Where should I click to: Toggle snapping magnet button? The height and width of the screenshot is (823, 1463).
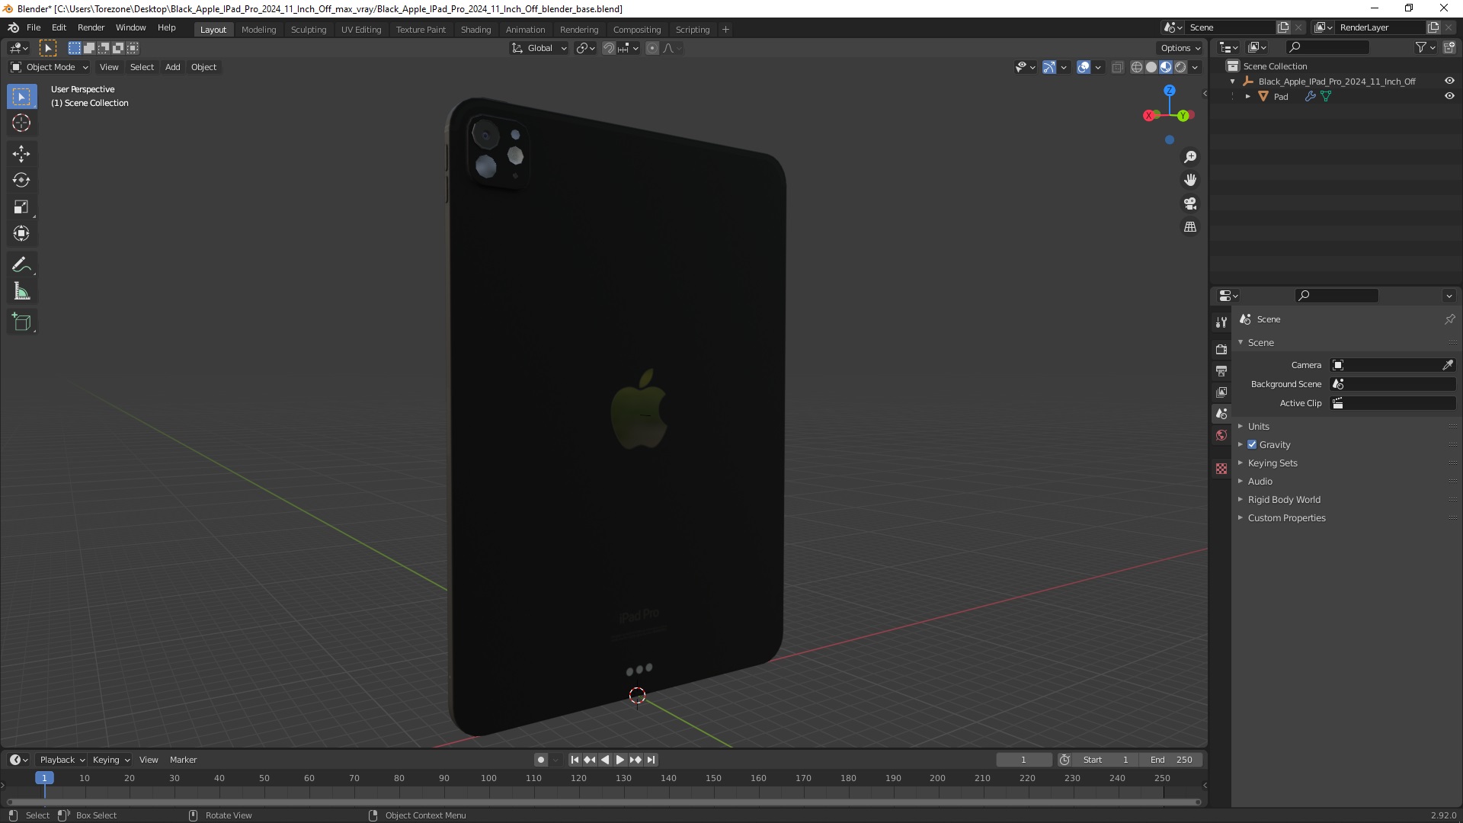(x=608, y=48)
